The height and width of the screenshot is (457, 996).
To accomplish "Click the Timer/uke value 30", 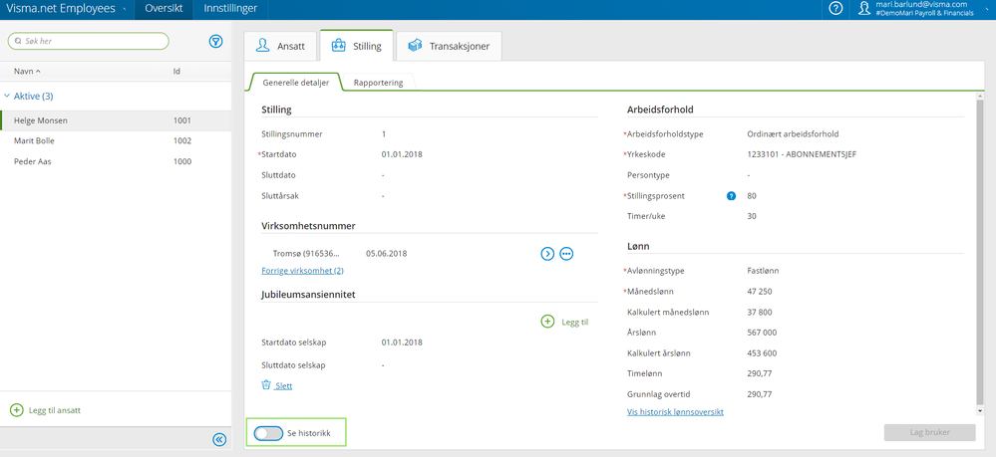I will coord(752,216).
